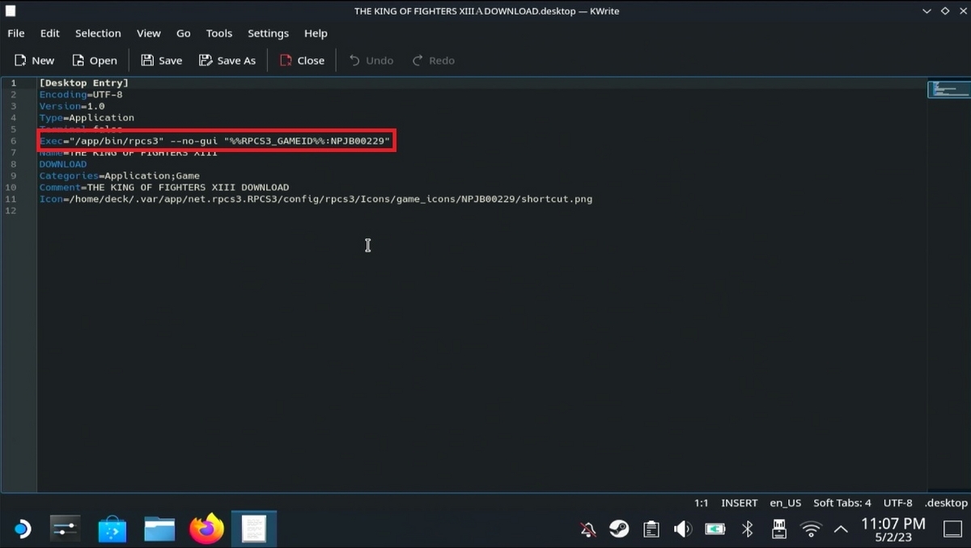Screen dimensions: 971x548
Task: Open the clipboard tray icon
Action: tap(651, 529)
